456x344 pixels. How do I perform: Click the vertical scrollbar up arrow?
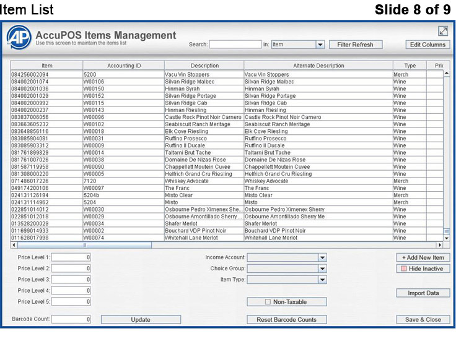[x=447, y=74]
